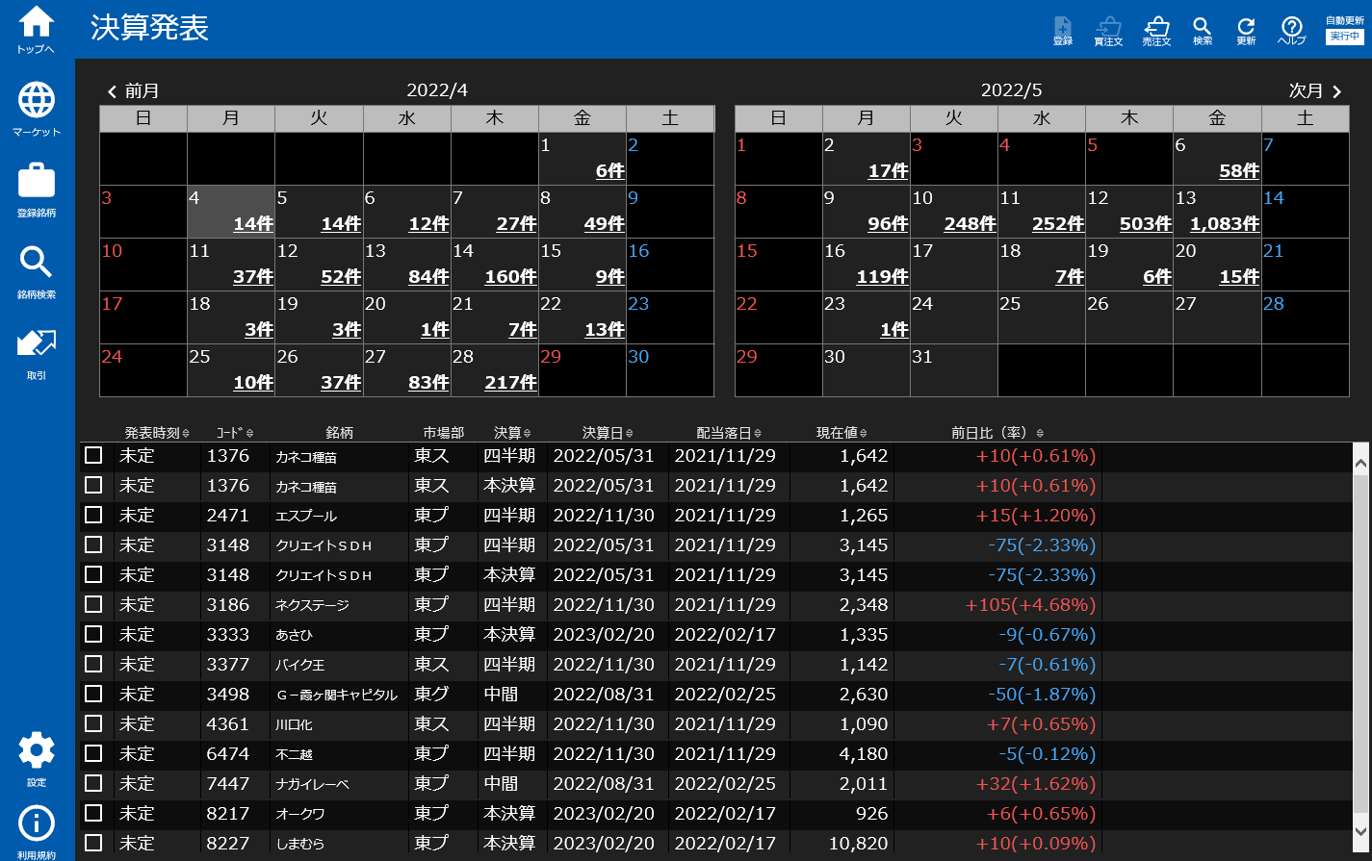
Task: Click the buy order cart icon
Action: coord(1108,31)
